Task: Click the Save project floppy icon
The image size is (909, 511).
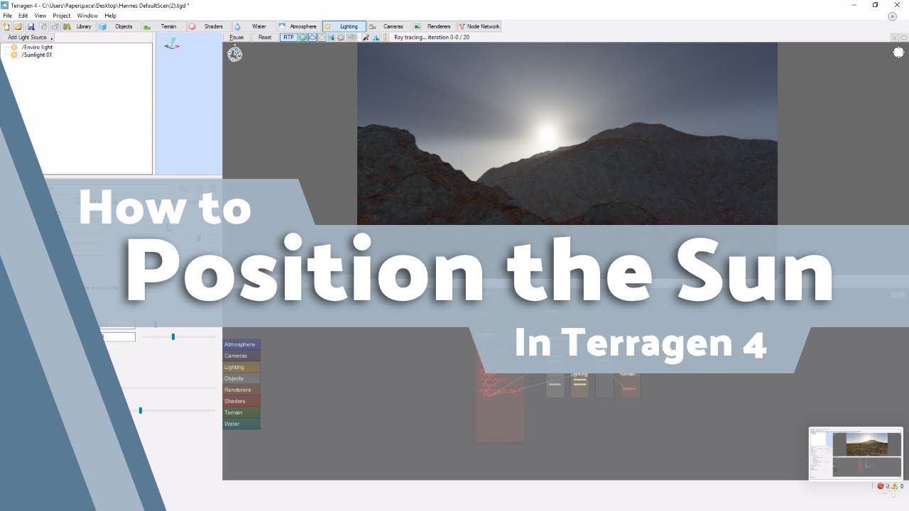Action: coord(31,26)
